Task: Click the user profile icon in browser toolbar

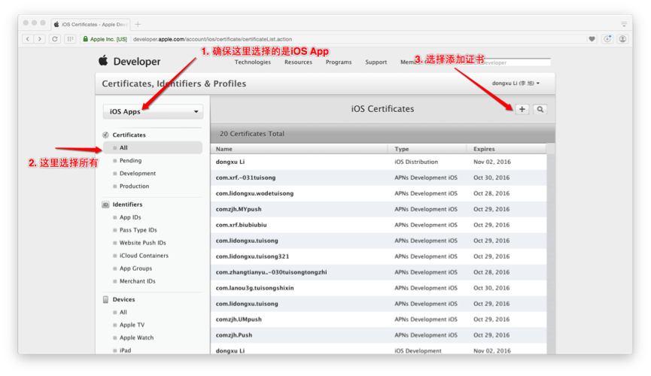Action: pos(622,39)
